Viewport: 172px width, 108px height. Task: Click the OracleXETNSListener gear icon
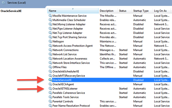[x=50, y=89]
